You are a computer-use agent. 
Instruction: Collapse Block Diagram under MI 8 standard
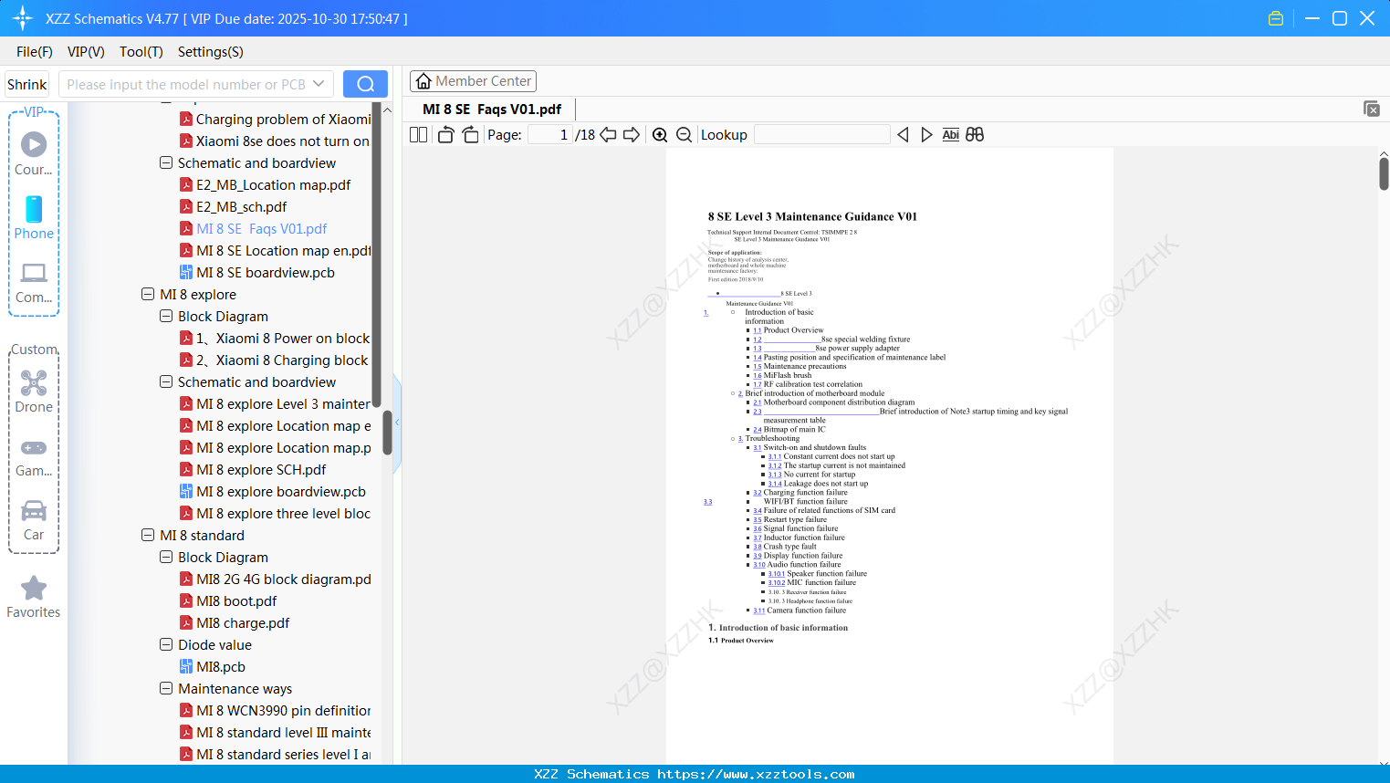[x=166, y=557]
